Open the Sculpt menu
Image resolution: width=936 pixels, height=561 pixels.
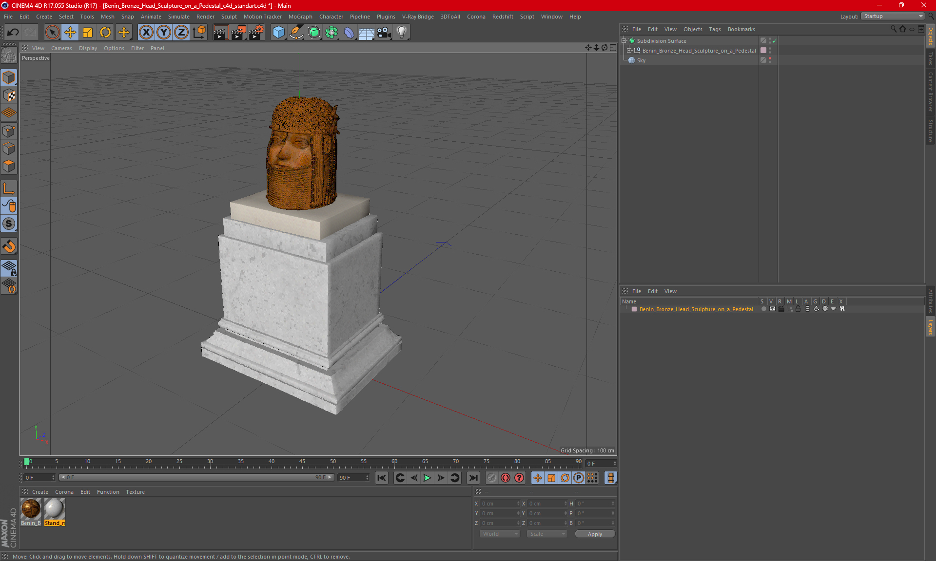click(x=229, y=17)
